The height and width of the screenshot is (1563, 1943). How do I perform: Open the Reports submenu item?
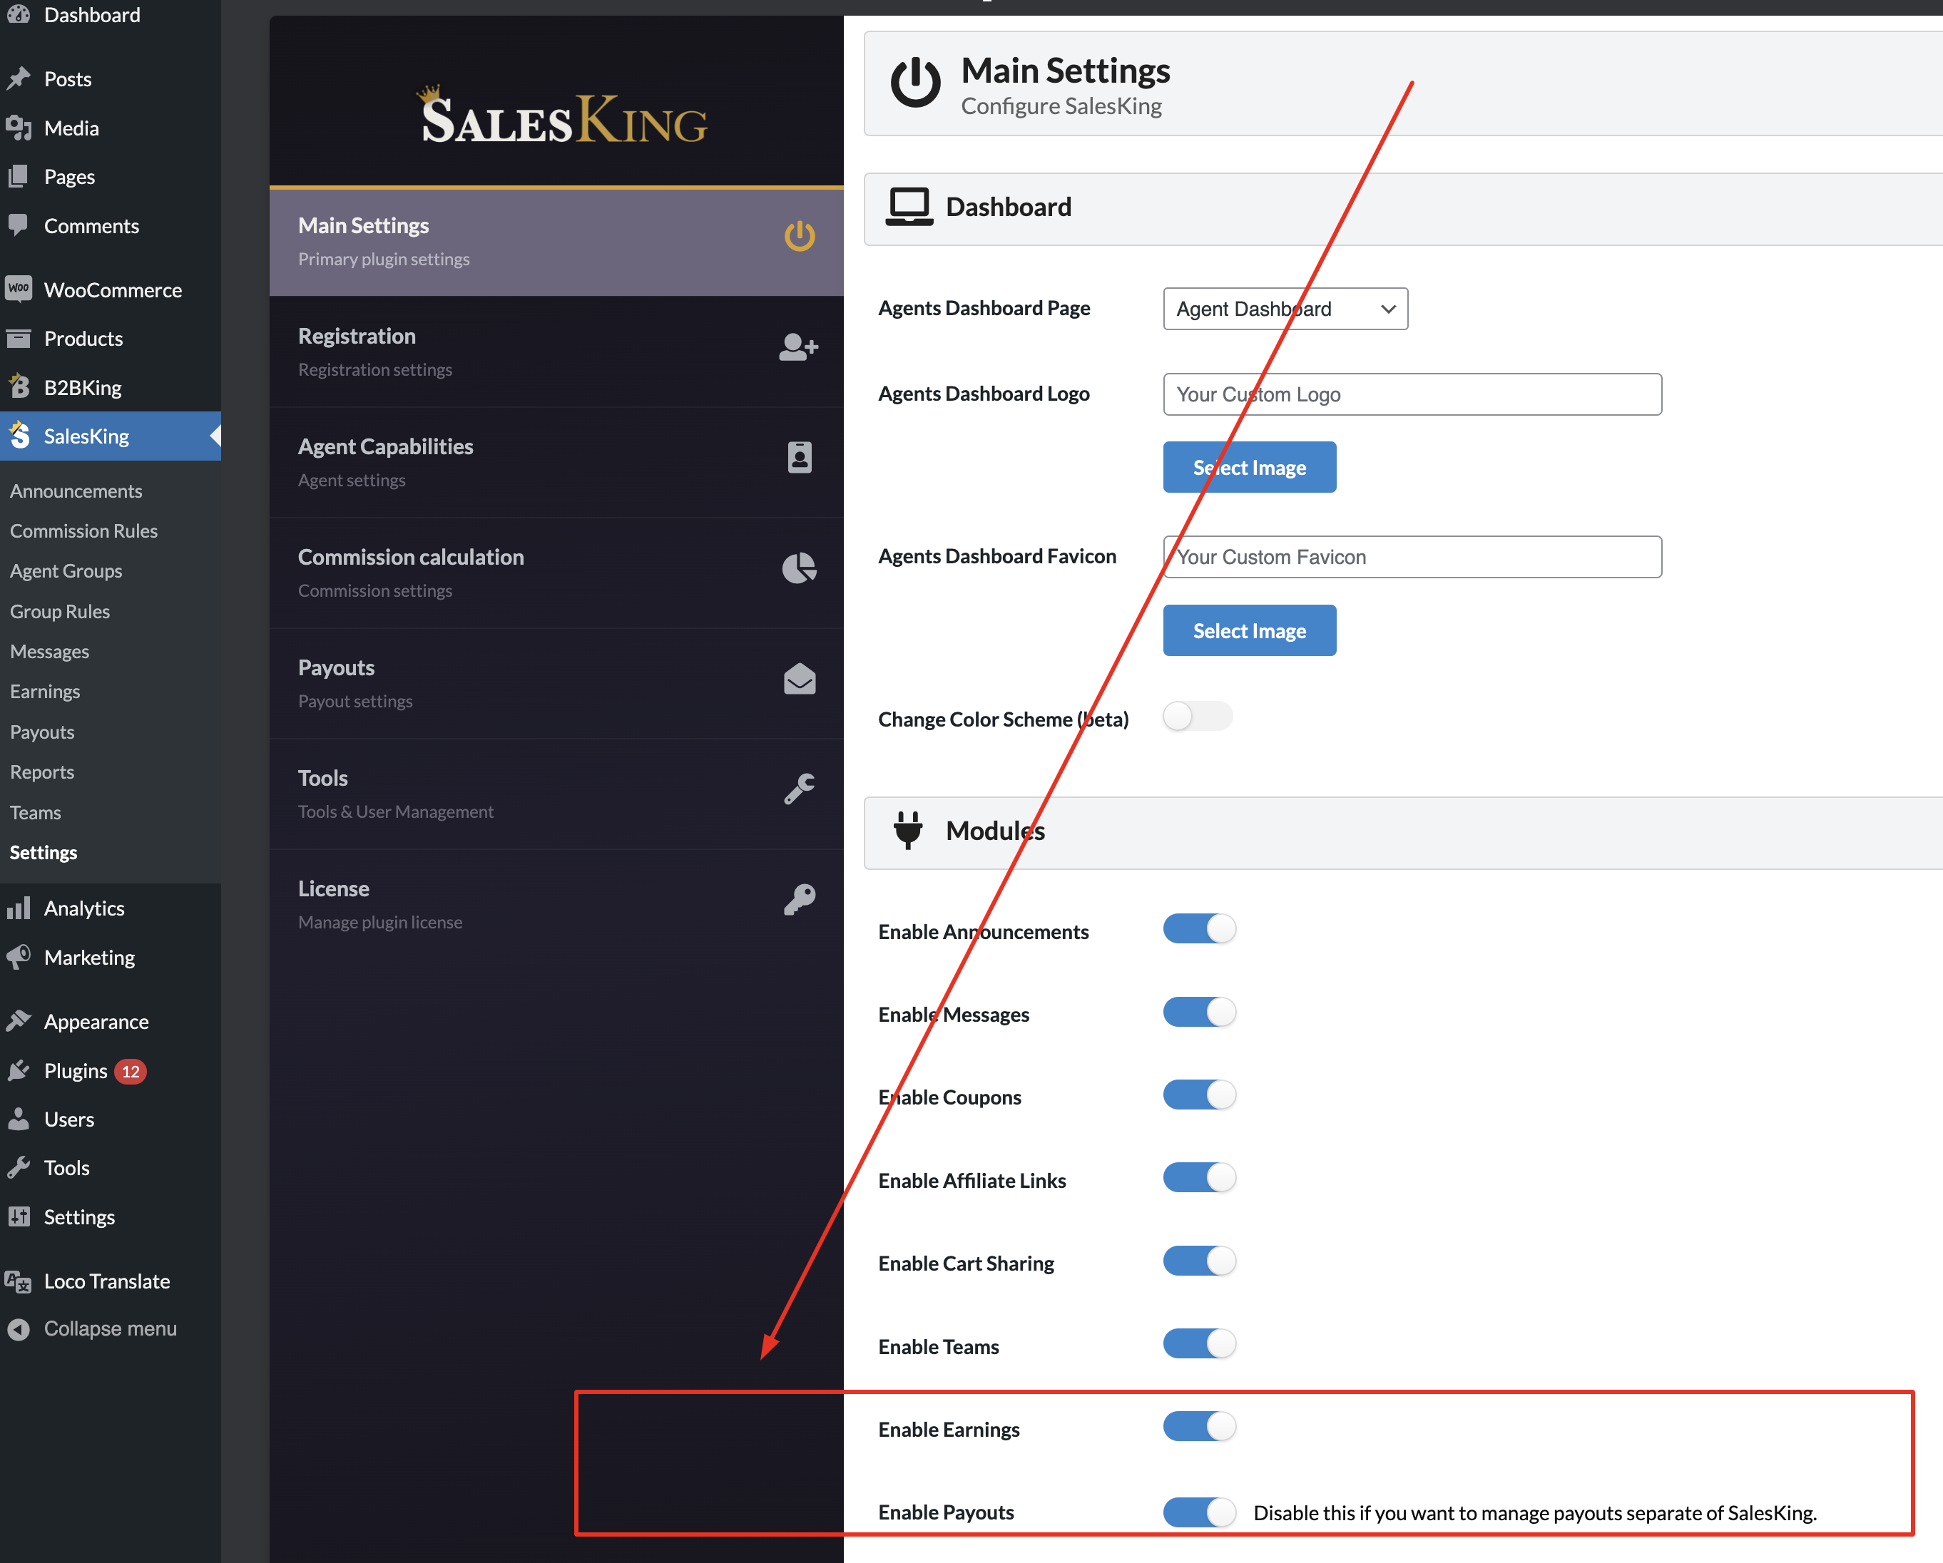(x=41, y=772)
